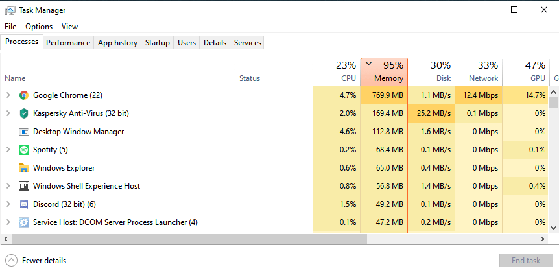Collapse view with Fewer details toggle
This screenshot has width=559, height=273.
pyautogui.click(x=12, y=261)
